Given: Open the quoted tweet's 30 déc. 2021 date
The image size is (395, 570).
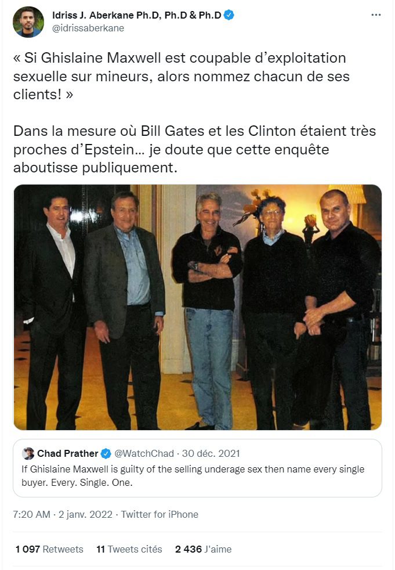Looking at the screenshot, I should 211,454.
